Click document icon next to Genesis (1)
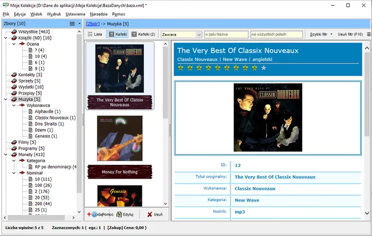 [31, 136]
